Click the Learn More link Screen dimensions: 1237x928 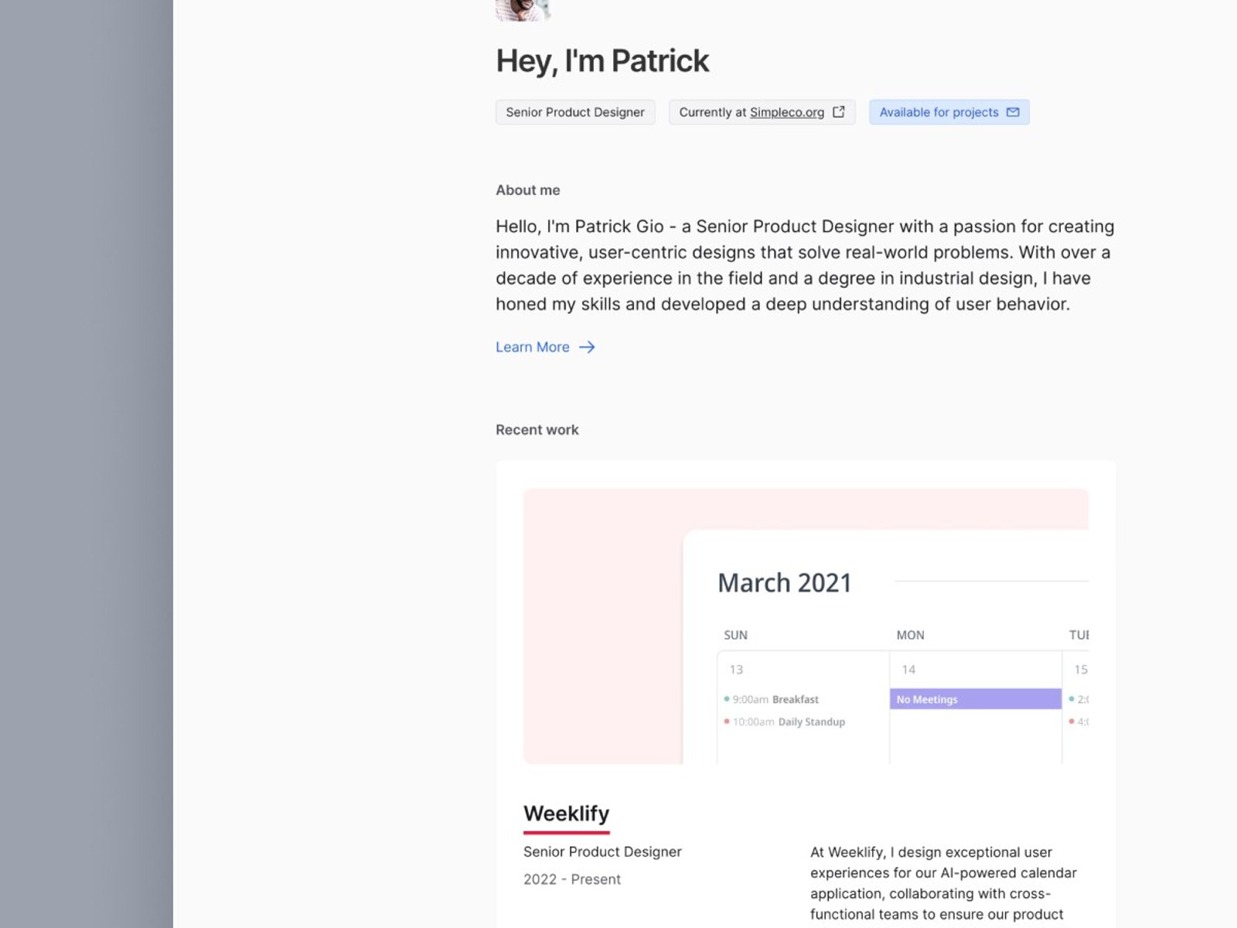(x=546, y=347)
